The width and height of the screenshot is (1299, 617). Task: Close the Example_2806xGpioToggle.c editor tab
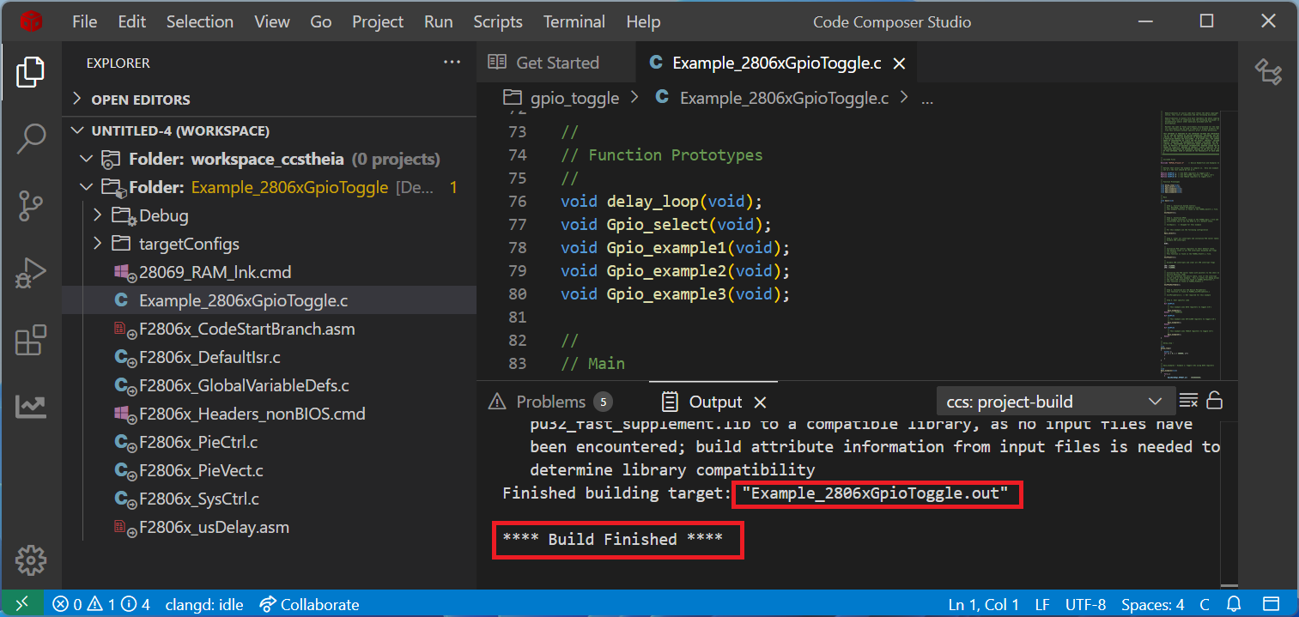[x=899, y=64]
